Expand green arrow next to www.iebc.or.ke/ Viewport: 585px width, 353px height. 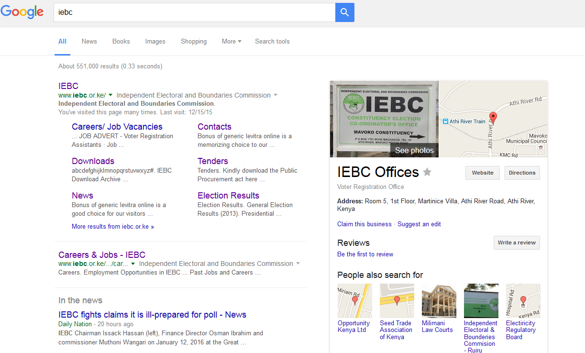click(110, 95)
